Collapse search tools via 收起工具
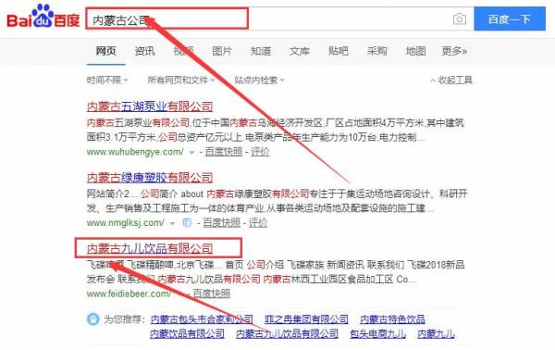The image size is (555, 350). tap(451, 80)
